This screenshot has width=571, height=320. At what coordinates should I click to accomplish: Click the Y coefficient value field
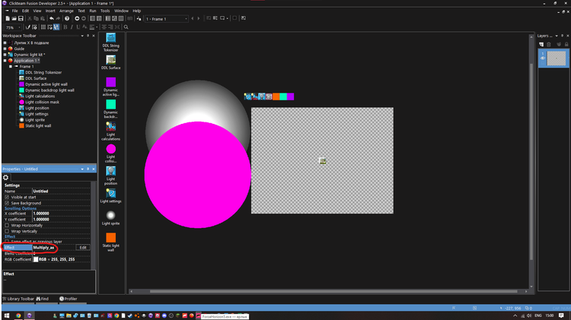point(61,220)
